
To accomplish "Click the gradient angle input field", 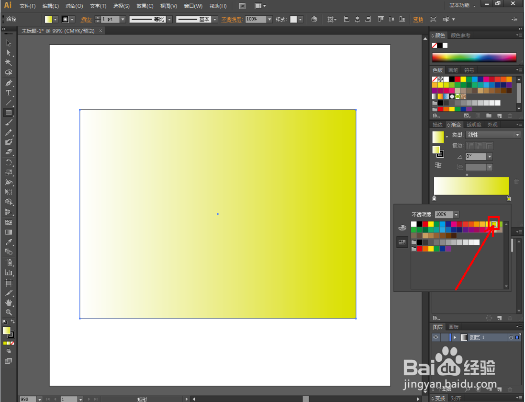I will click(476, 157).
